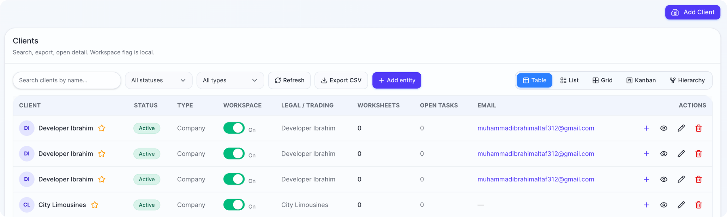This screenshot has width=727, height=217.
Task: Click the TYPE column header
Action: [x=185, y=106]
